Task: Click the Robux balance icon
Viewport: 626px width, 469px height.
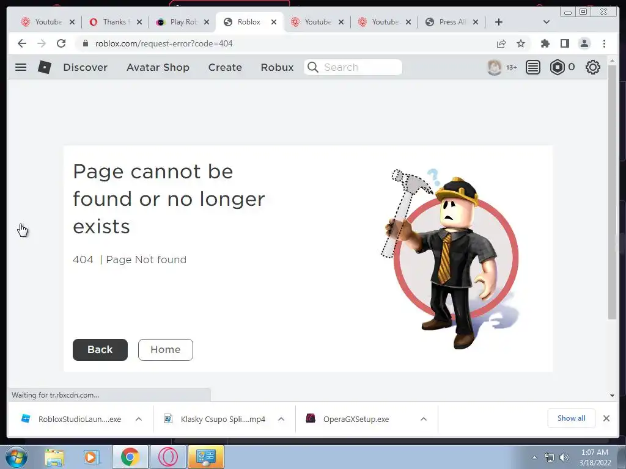Action: point(558,67)
